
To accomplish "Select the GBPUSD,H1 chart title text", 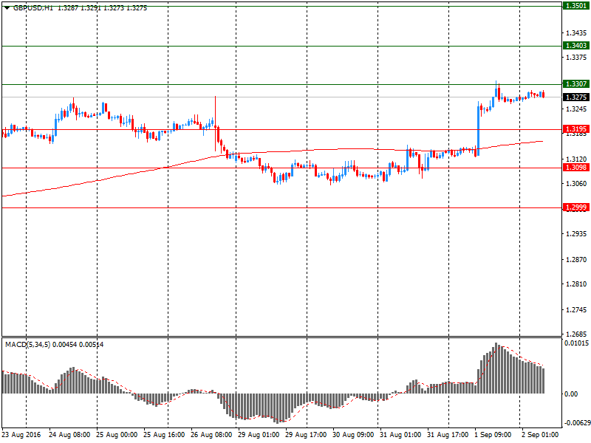I will click(33, 8).
